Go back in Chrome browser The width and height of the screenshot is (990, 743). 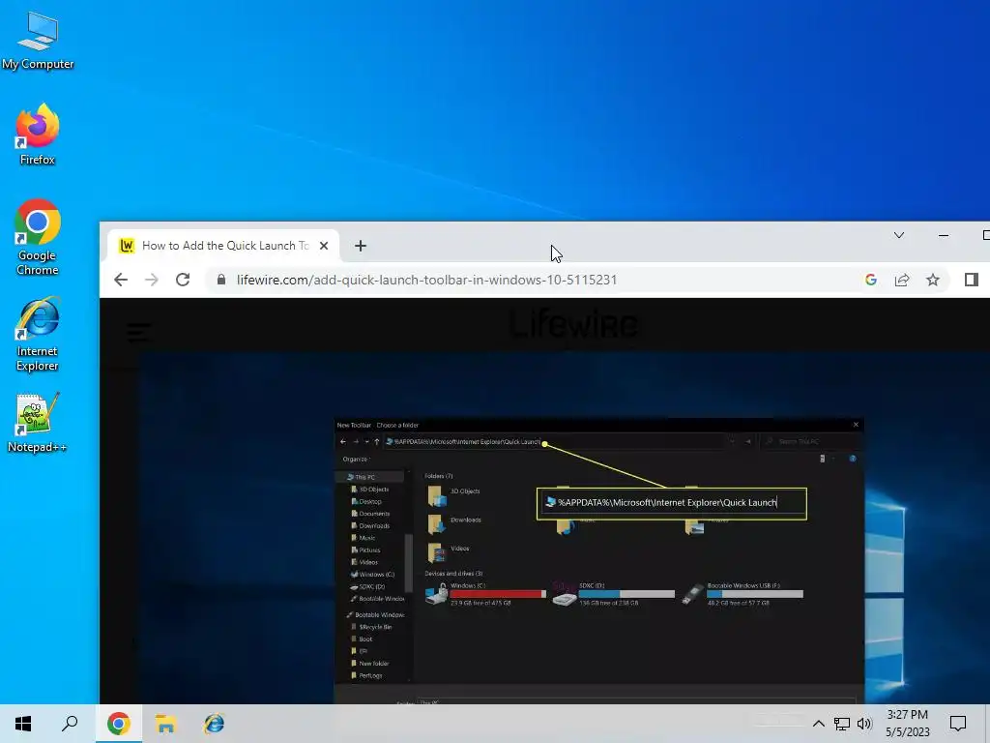(121, 280)
